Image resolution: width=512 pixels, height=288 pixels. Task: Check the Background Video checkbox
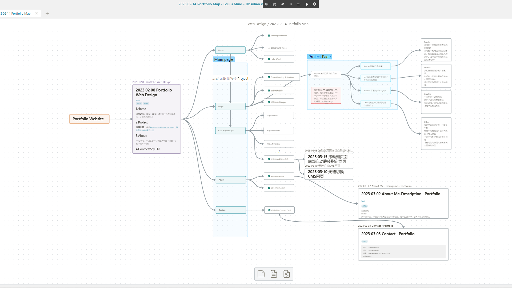(269, 48)
